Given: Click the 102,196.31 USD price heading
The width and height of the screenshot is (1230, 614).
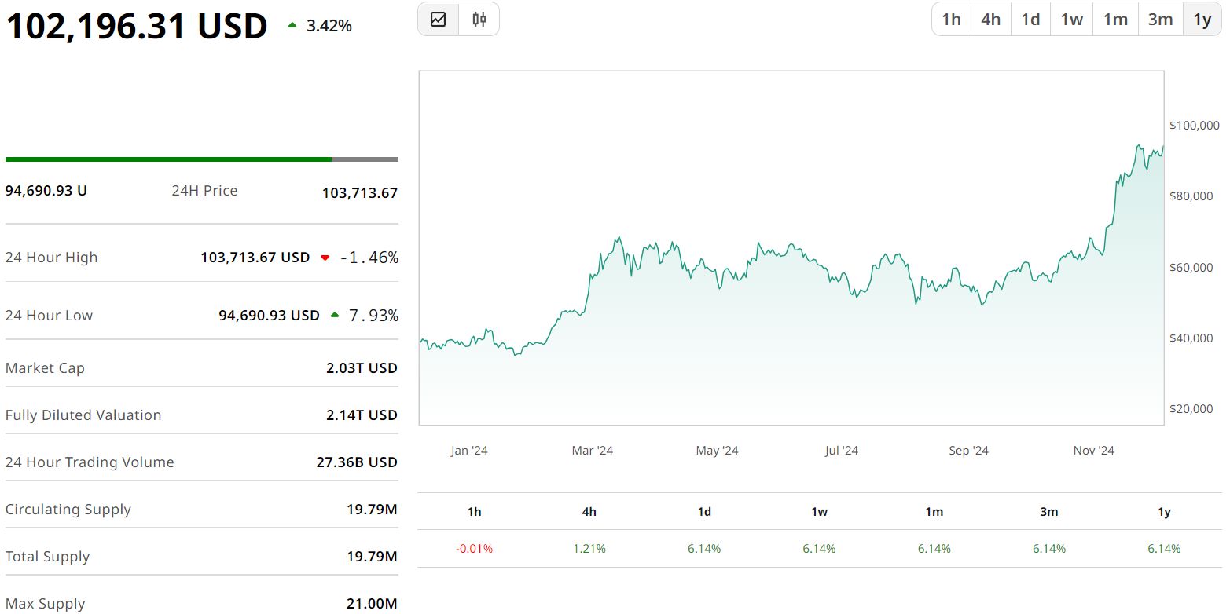Looking at the screenshot, I should point(137,26).
